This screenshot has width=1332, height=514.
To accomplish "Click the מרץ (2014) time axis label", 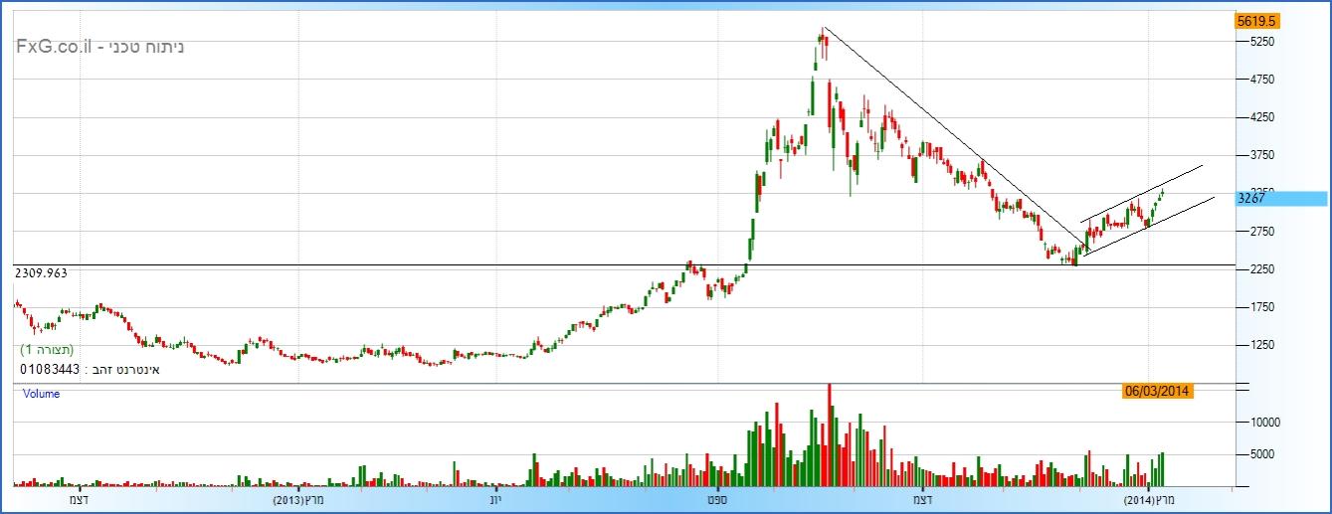I will coord(1149,498).
